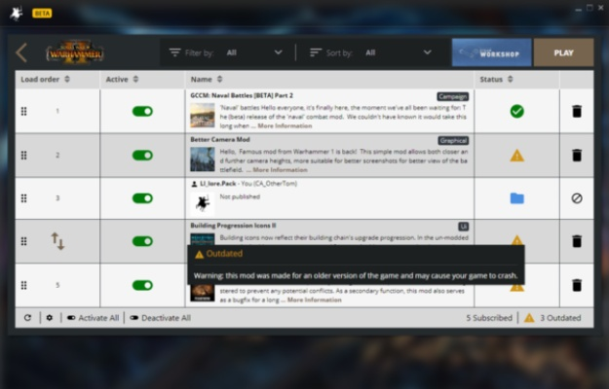Click the Status column header
This screenshot has height=389, width=609.
coord(494,79)
